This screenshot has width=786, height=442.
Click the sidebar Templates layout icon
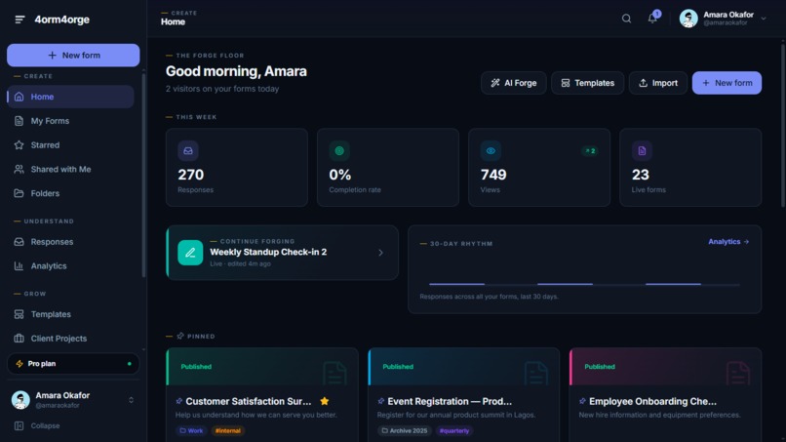coord(20,314)
